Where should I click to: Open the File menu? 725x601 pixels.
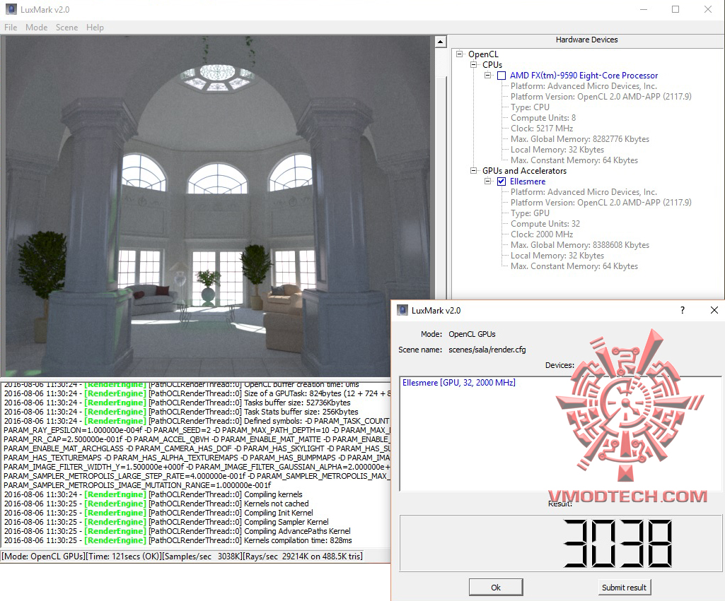tap(11, 28)
